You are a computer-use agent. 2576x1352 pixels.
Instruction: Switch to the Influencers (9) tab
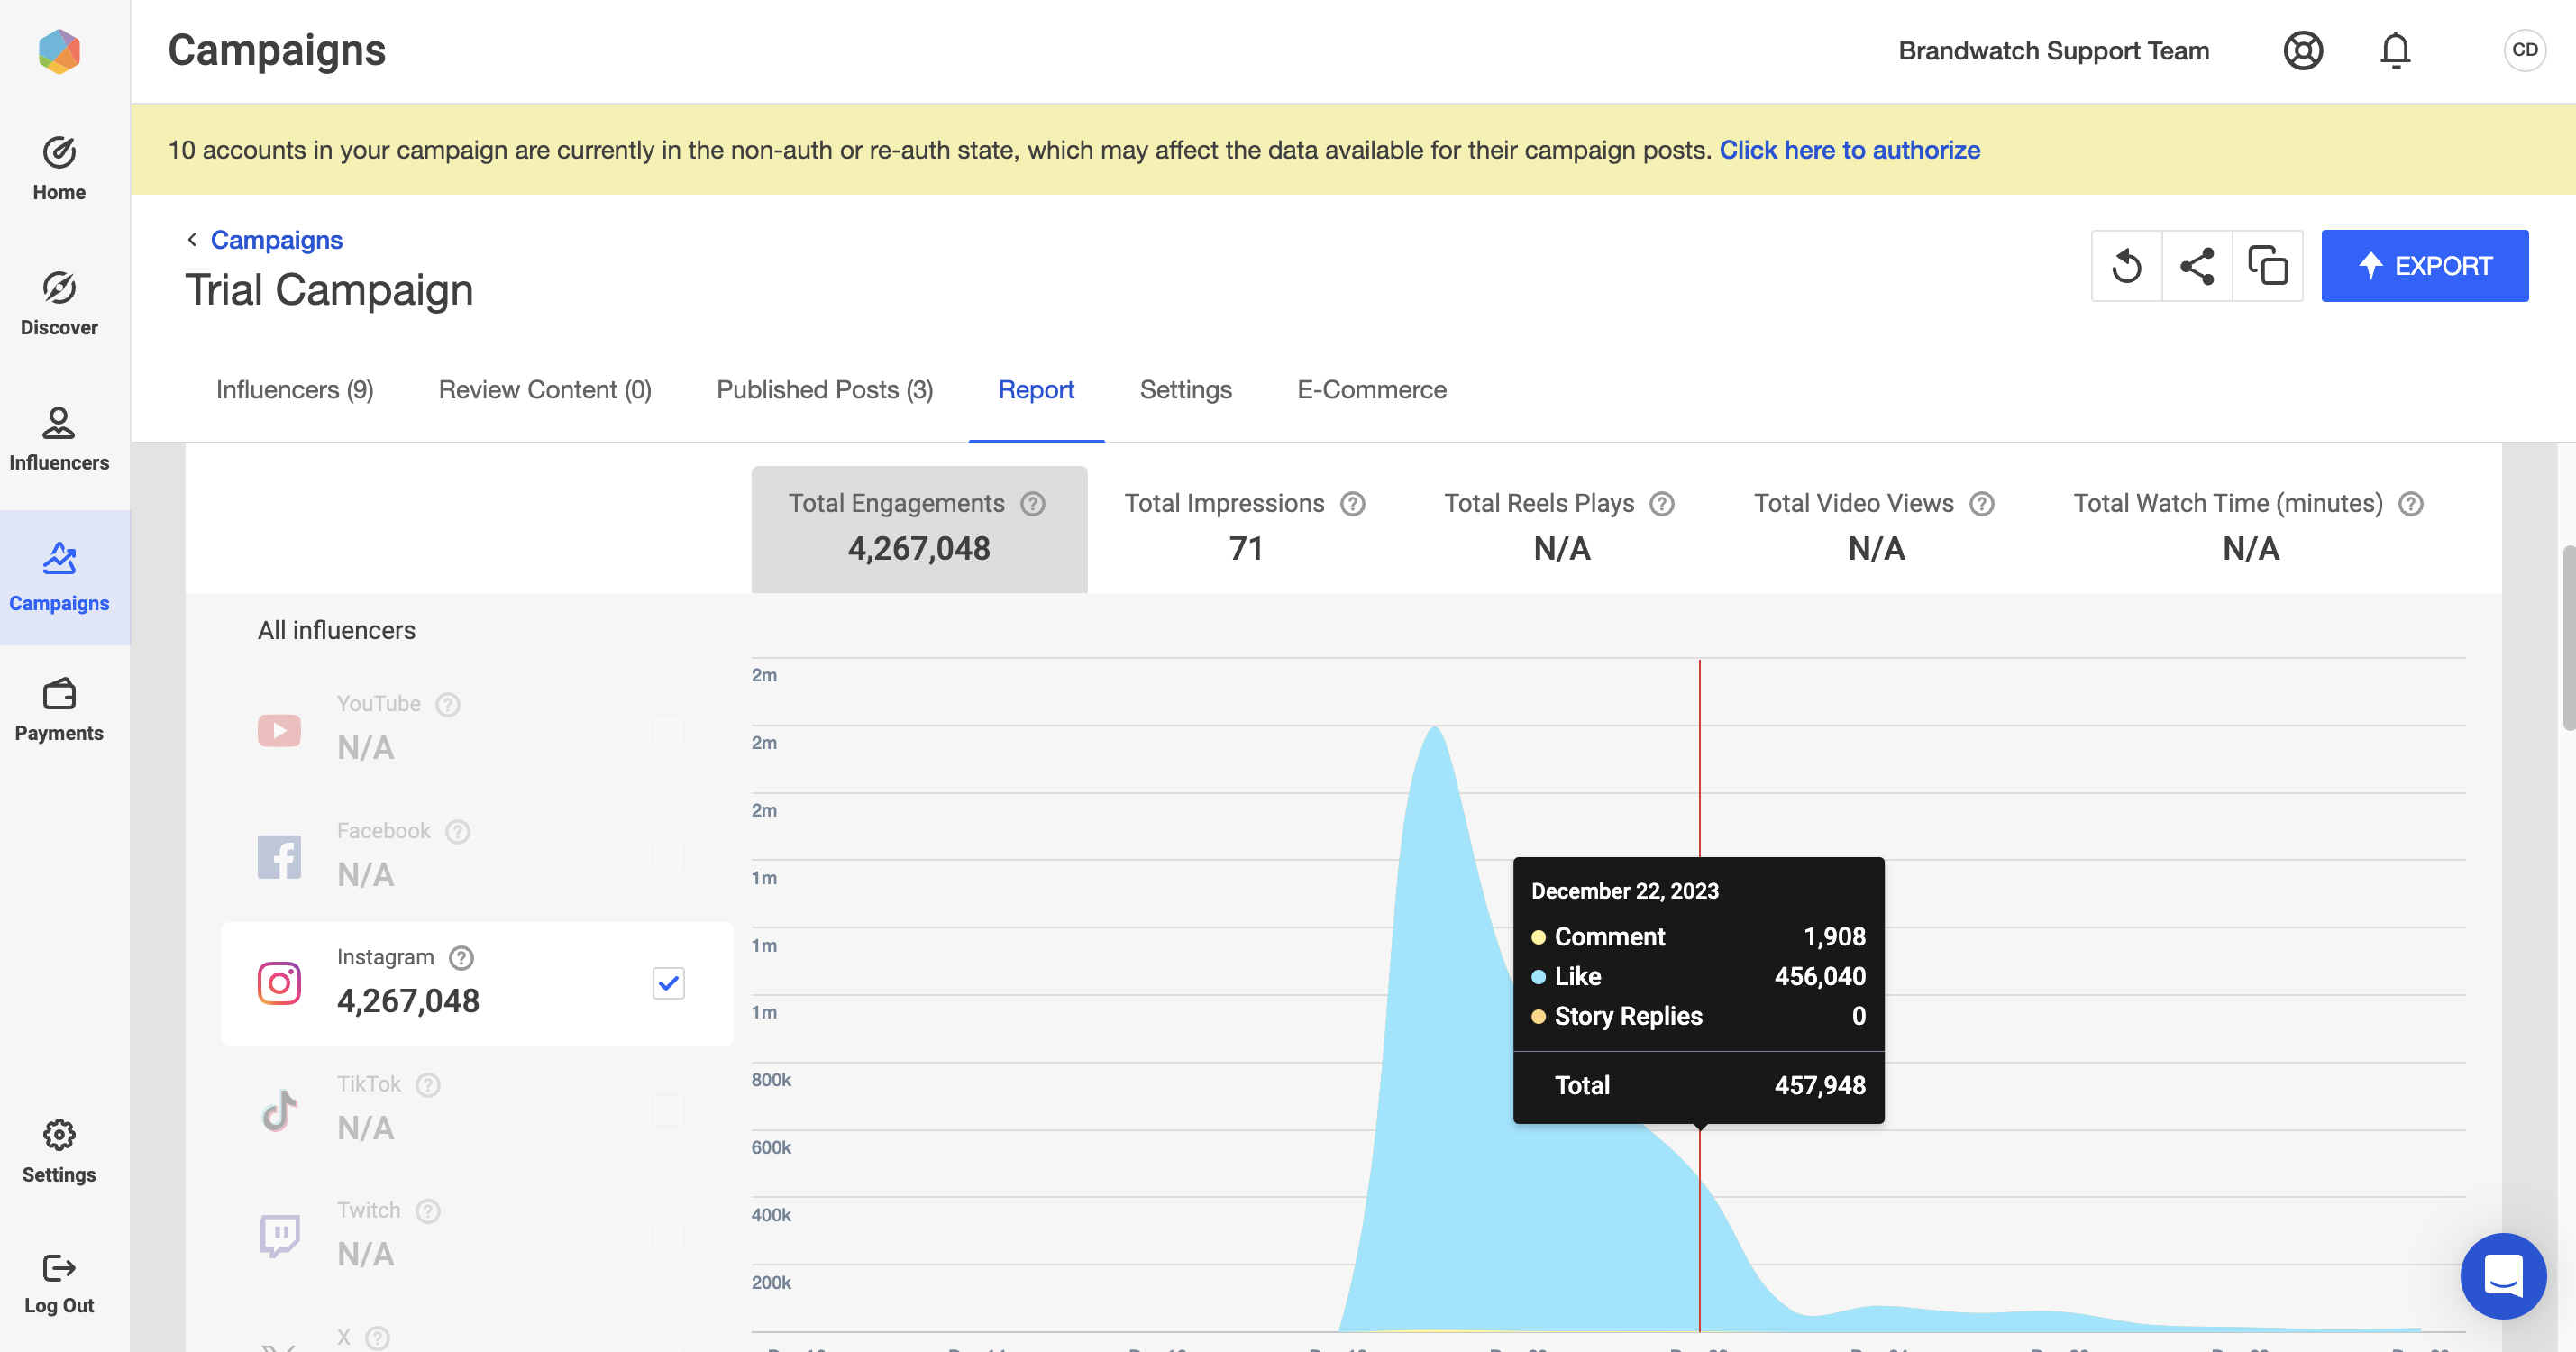coord(295,390)
